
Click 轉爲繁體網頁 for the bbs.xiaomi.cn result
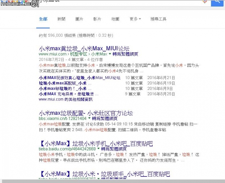click(105, 119)
